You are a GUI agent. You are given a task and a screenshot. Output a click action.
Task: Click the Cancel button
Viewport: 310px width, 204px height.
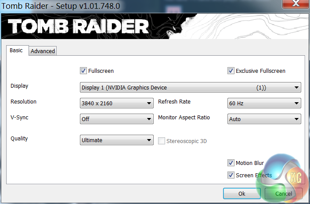[284, 193]
